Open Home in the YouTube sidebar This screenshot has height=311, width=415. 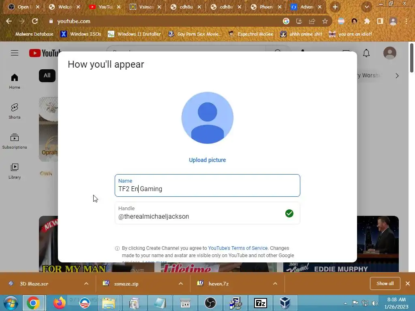tap(15, 81)
